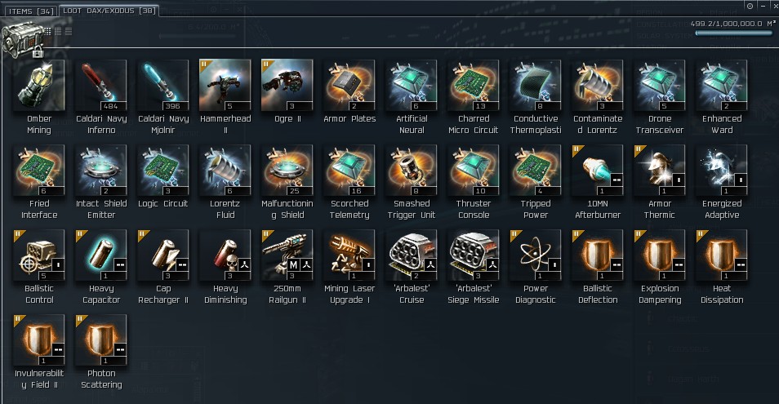779x404 pixels.
Task: Select the 250mm Railgun II icon
Action: (x=287, y=255)
